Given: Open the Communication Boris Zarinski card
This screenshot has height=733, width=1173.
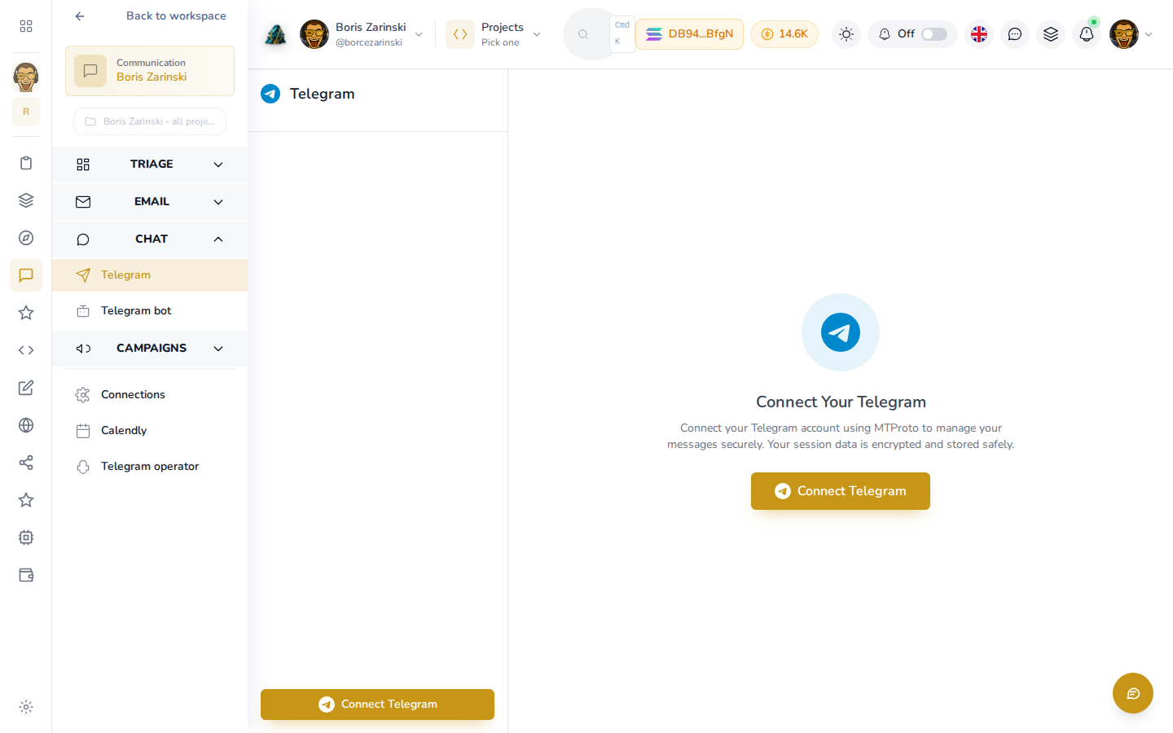Looking at the screenshot, I should click(x=150, y=71).
